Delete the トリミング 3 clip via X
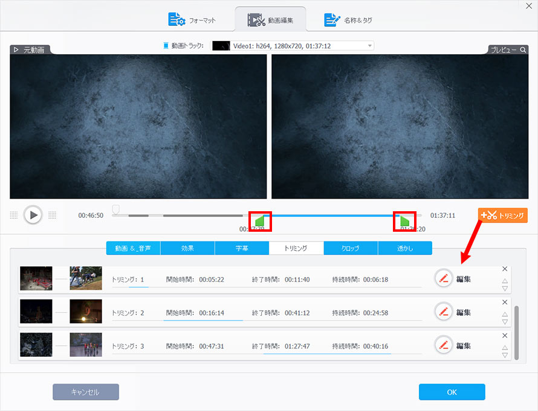Screen dimensions: 538x411 pyautogui.click(x=505, y=336)
